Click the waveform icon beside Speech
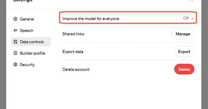 pos(15,30)
